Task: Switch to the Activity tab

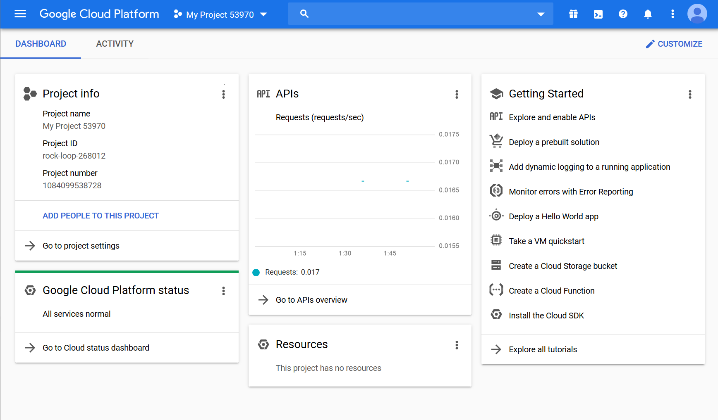Action: [115, 44]
